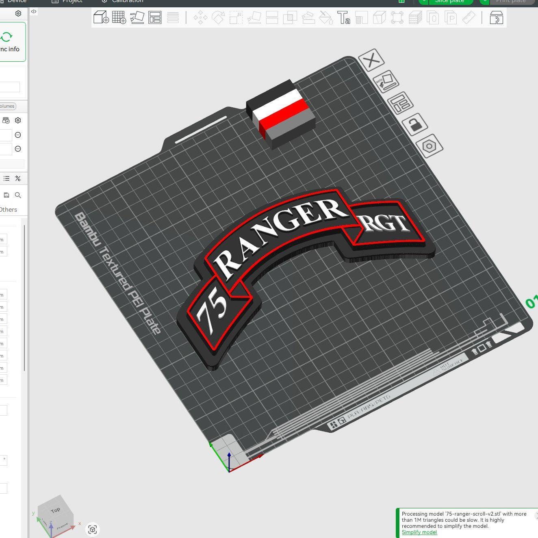The image size is (538, 538).
Task: Open the Project tab
Action: coord(67,2)
